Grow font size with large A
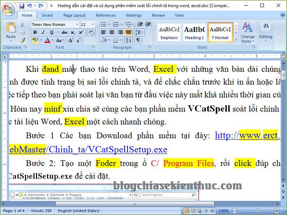 coord(71,40)
